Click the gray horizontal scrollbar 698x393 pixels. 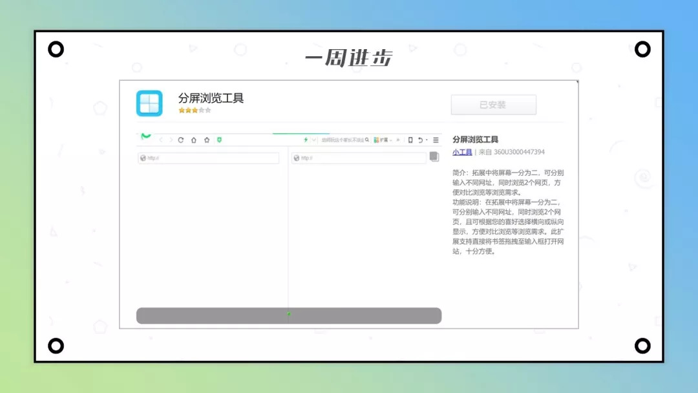pyautogui.click(x=288, y=315)
